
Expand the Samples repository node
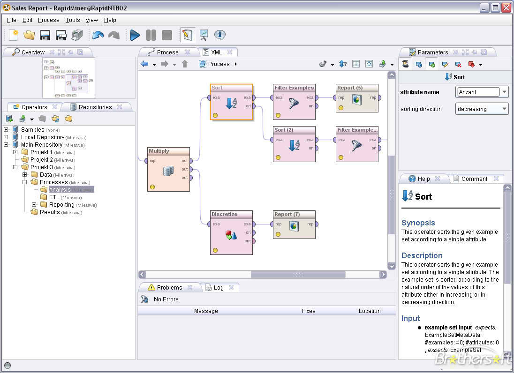(x=6, y=130)
